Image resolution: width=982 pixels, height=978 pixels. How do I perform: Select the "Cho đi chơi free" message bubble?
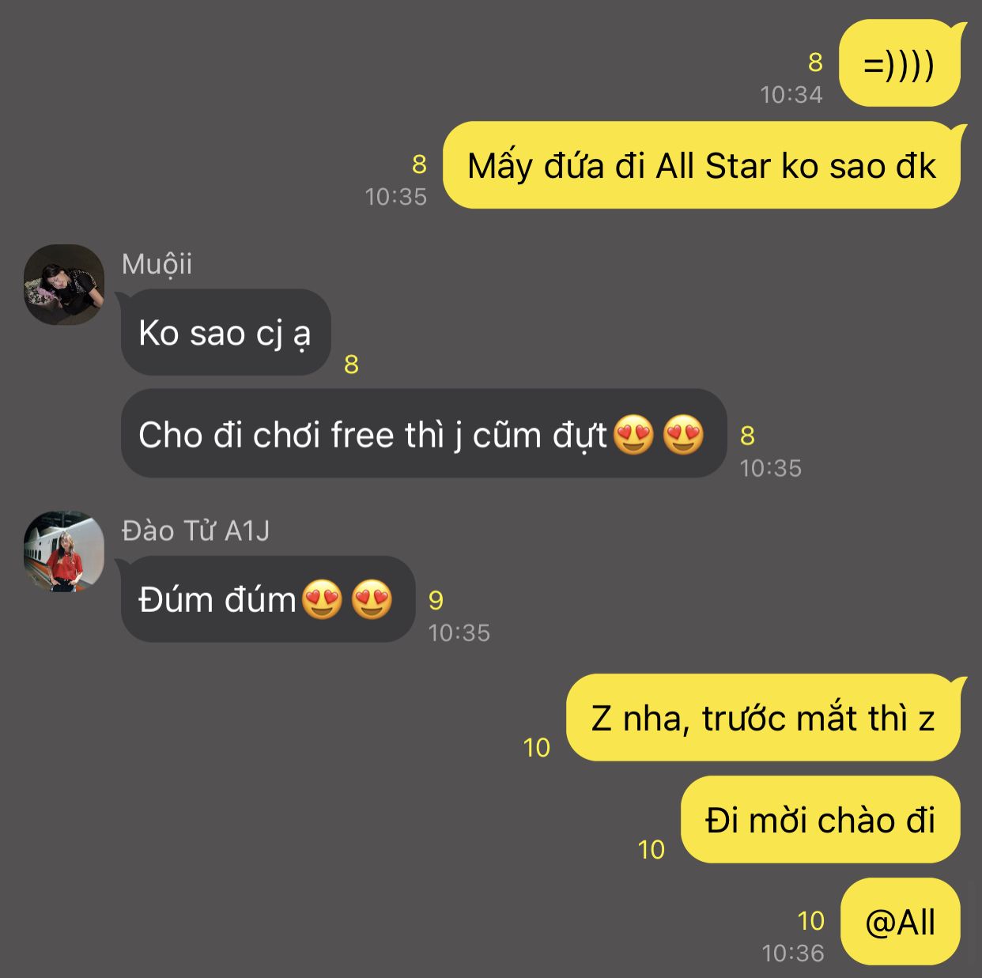[424, 433]
